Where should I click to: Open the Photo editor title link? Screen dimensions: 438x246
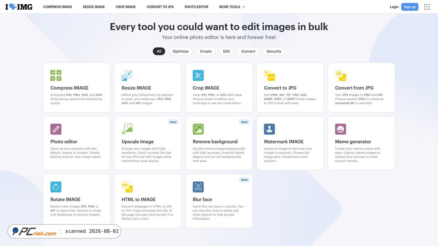click(64, 142)
